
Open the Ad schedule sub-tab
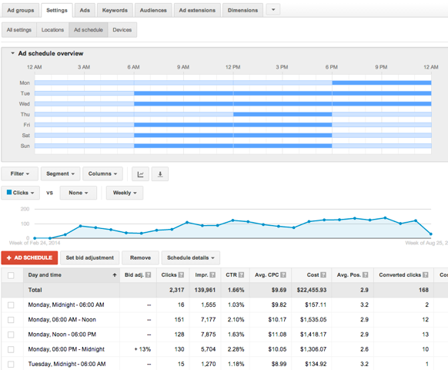(89, 30)
